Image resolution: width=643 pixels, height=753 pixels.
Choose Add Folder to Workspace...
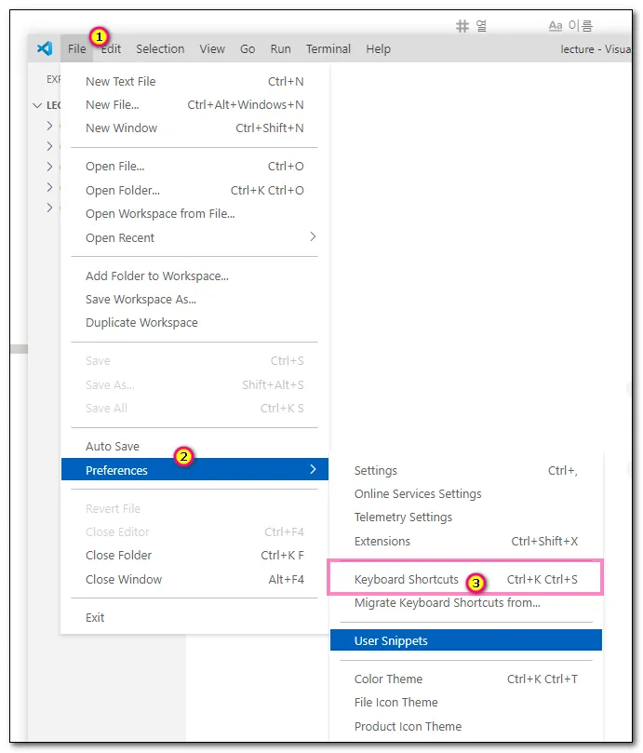tap(157, 276)
